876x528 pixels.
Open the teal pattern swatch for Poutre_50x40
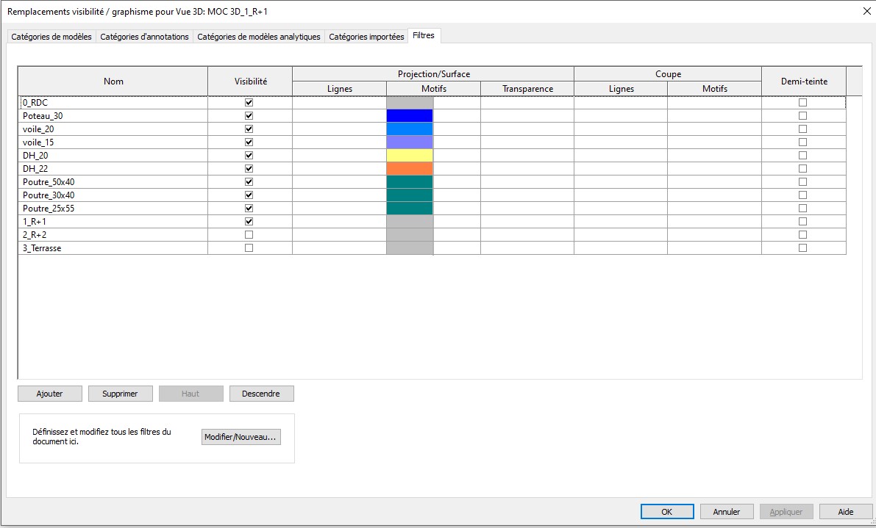[410, 182]
